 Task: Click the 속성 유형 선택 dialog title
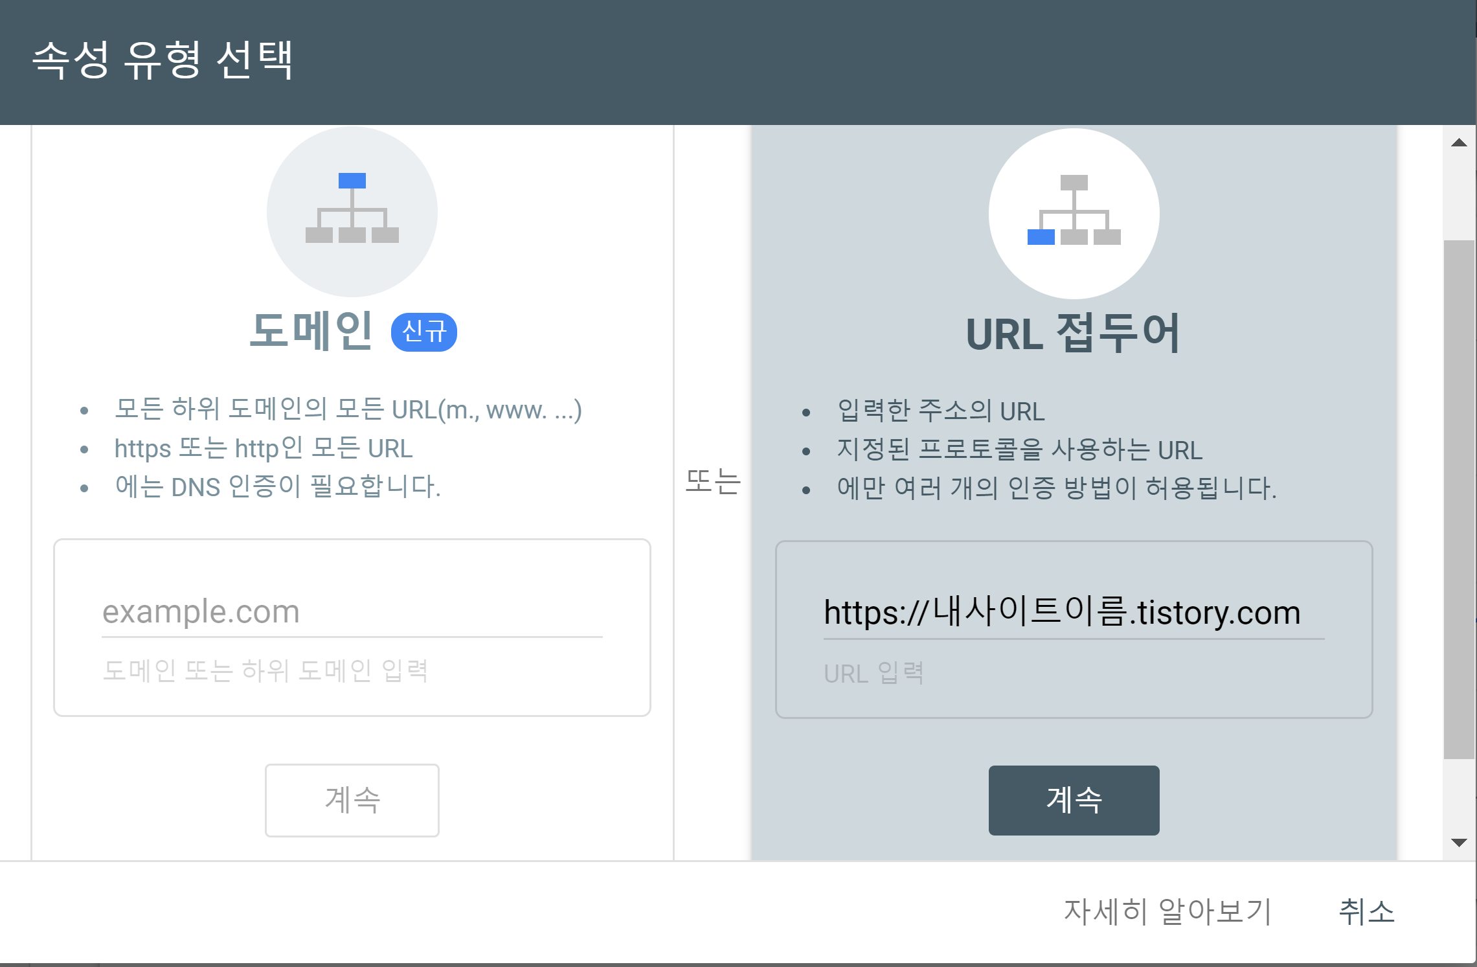coord(163,60)
